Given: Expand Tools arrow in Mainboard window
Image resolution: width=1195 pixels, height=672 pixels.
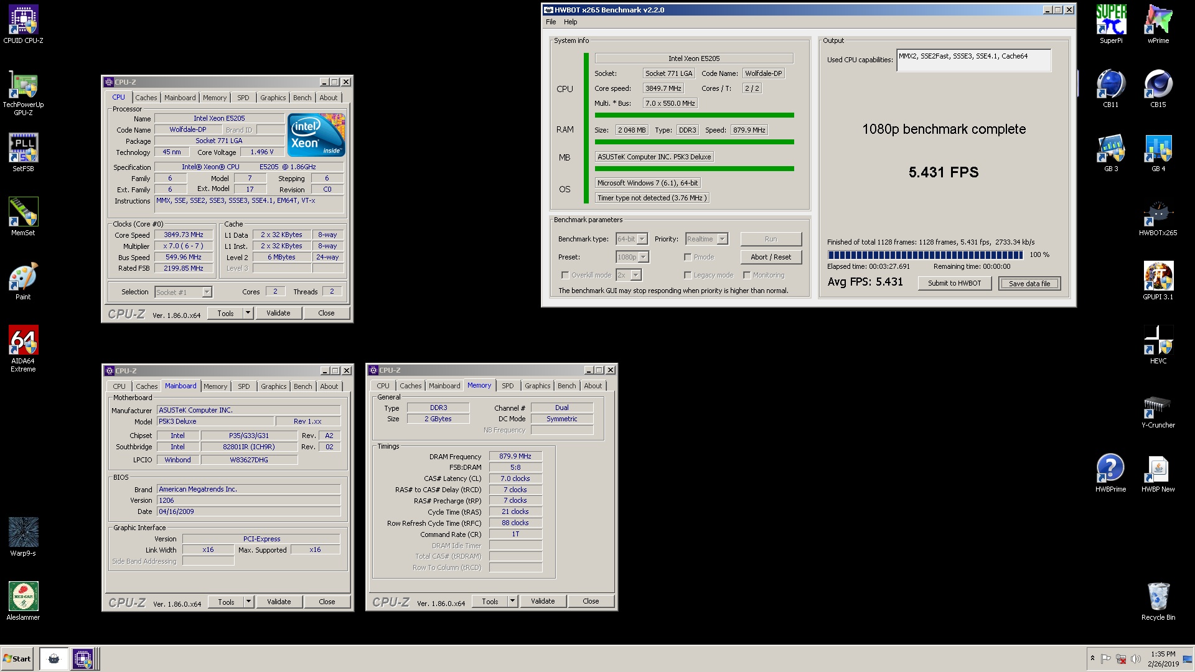Looking at the screenshot, I should [x=248, y=602].
